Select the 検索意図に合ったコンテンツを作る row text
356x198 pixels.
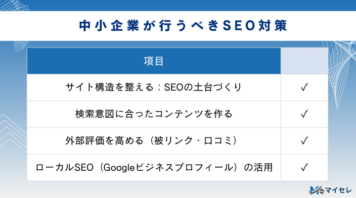(x=154, y=114)
